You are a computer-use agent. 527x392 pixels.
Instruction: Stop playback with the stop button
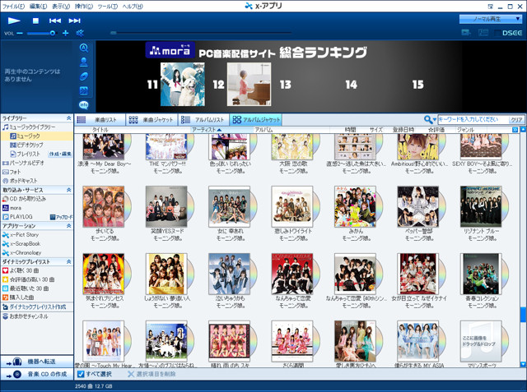[x=35, y=21]
